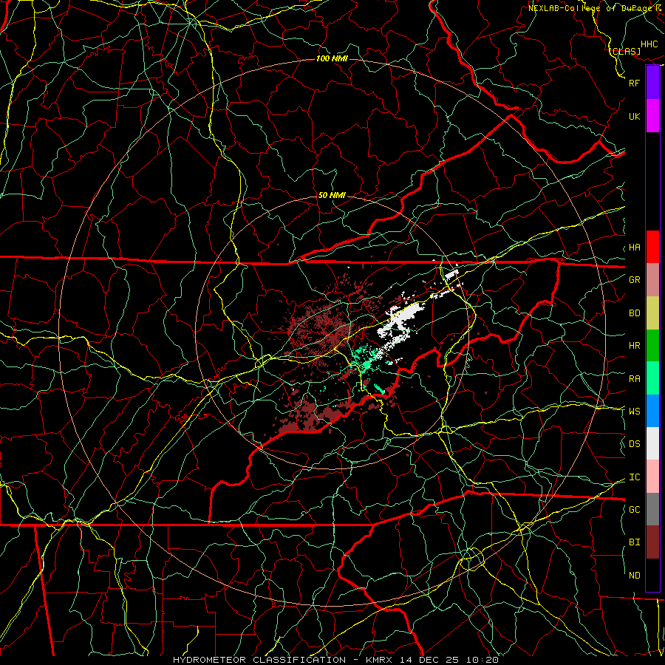
Task: Click the 10:20 time stamp
Action: (x=482, y=660)
